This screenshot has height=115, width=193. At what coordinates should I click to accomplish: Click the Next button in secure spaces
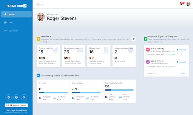pos(183,73)
